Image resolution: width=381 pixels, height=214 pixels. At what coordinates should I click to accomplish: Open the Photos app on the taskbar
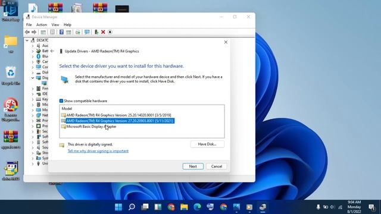(x=236, y=207)
